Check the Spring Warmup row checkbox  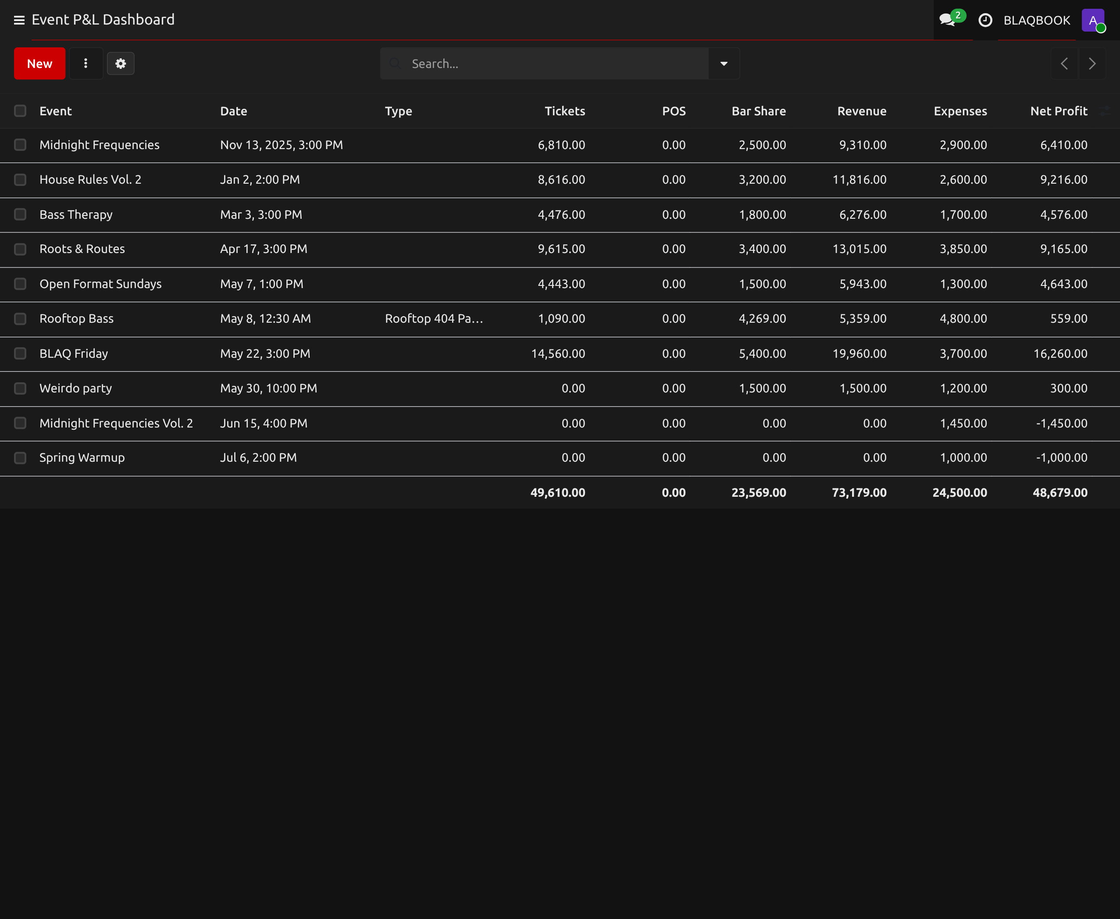coord(20,457)
